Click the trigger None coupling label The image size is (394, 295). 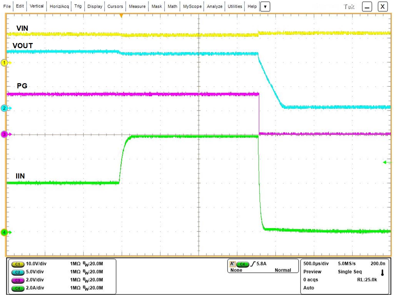click(x=236, y=270)
